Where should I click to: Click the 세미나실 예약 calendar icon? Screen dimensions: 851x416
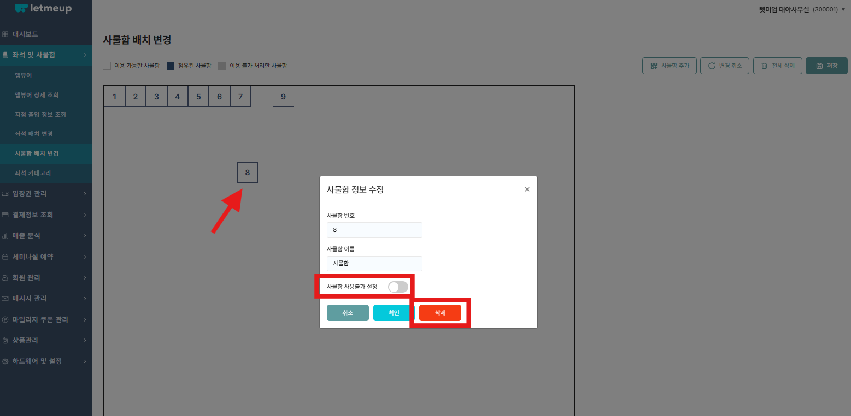5,257
